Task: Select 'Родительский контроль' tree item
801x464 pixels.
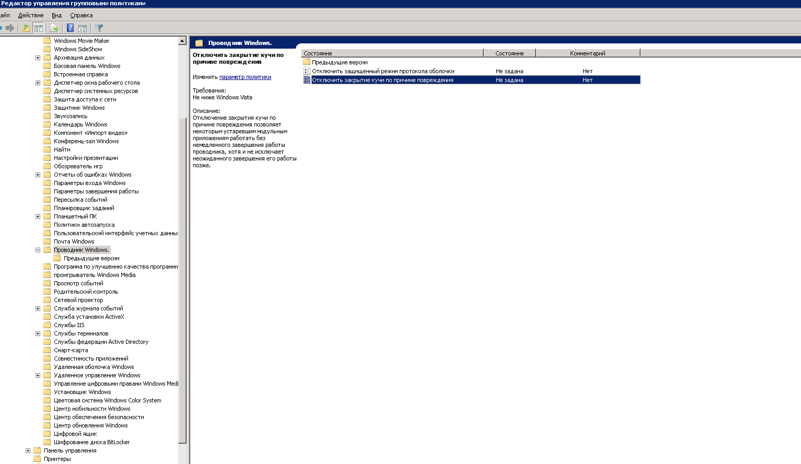Action: click(x=86, y=292)
